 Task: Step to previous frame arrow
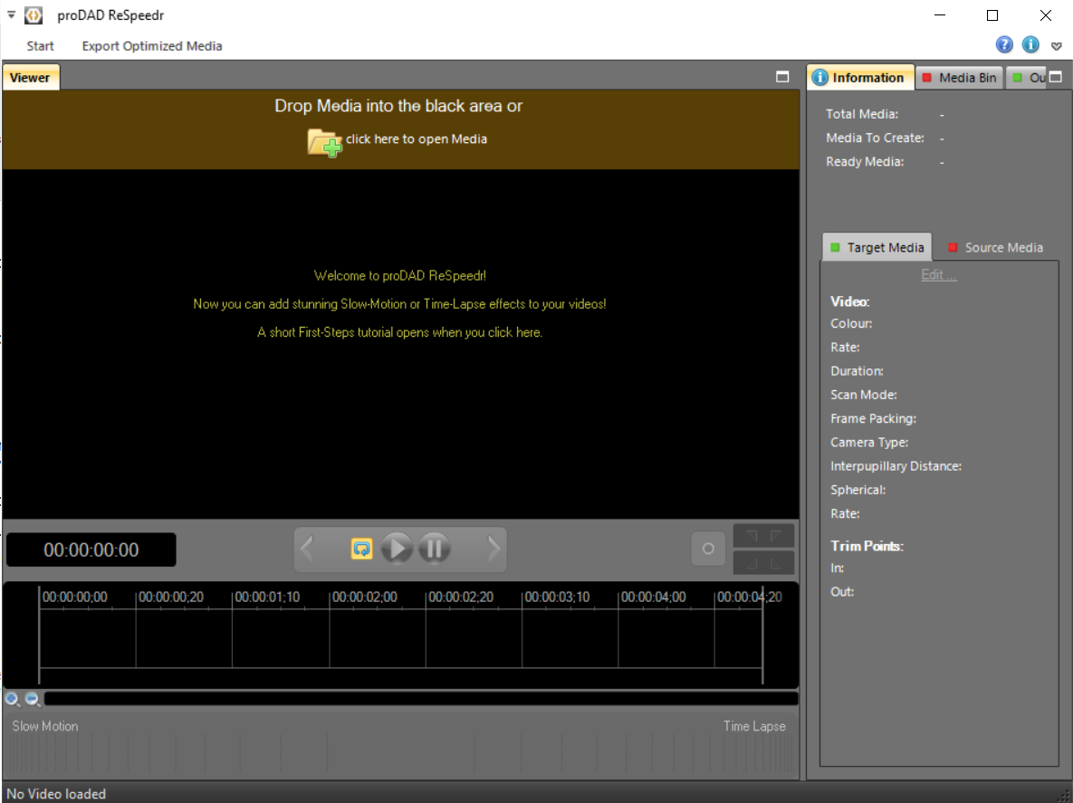click(x=307, y=549)
